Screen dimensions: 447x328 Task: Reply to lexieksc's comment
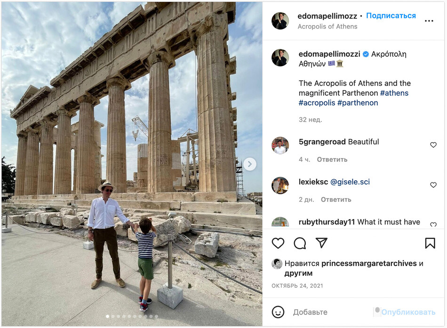(x=336, y=200)
